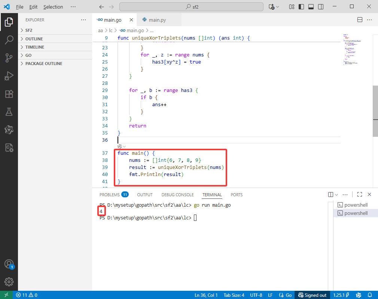The height and width of the screenshot is (299, 378).
Task: Open the dropdown next to the Copilot icon
Action: [x=277, y=7]
